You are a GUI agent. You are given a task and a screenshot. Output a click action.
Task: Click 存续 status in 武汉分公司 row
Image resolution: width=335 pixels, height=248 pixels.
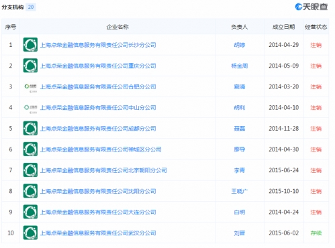(x=316, y=233)
